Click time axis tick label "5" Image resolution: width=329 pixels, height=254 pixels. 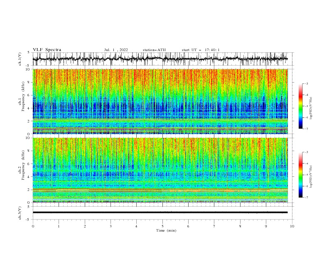(x=162, y=226)
